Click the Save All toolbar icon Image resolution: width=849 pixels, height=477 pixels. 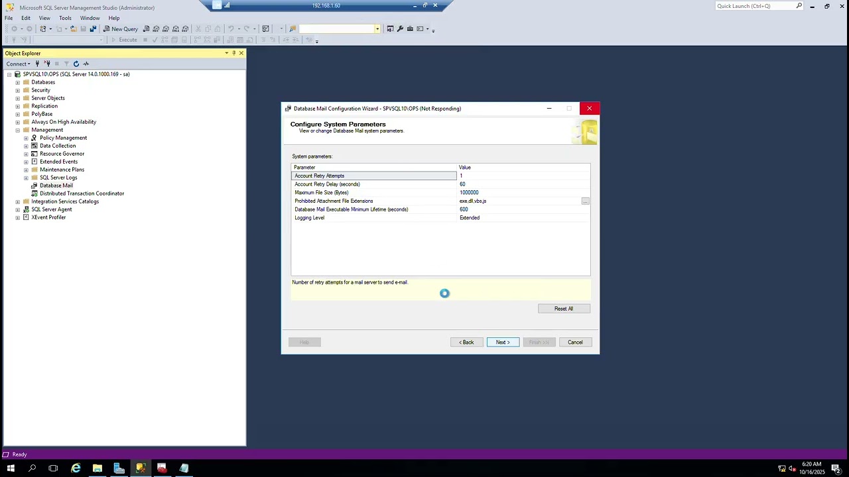pos(93,29)
